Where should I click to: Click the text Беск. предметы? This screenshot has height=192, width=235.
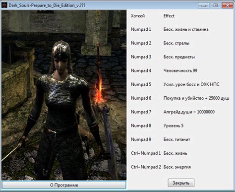179,57
